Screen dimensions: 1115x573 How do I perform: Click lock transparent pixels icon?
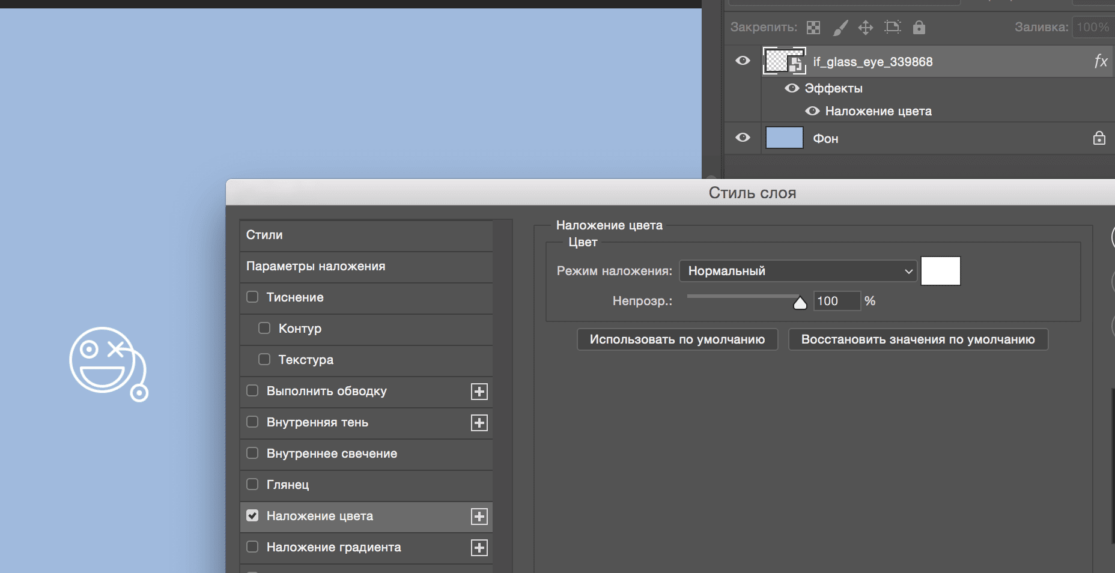tap(813, 28)
